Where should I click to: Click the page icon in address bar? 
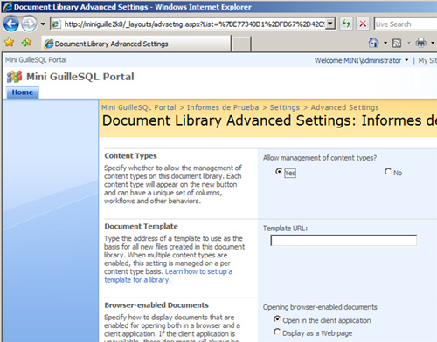(x=56, y=24)
